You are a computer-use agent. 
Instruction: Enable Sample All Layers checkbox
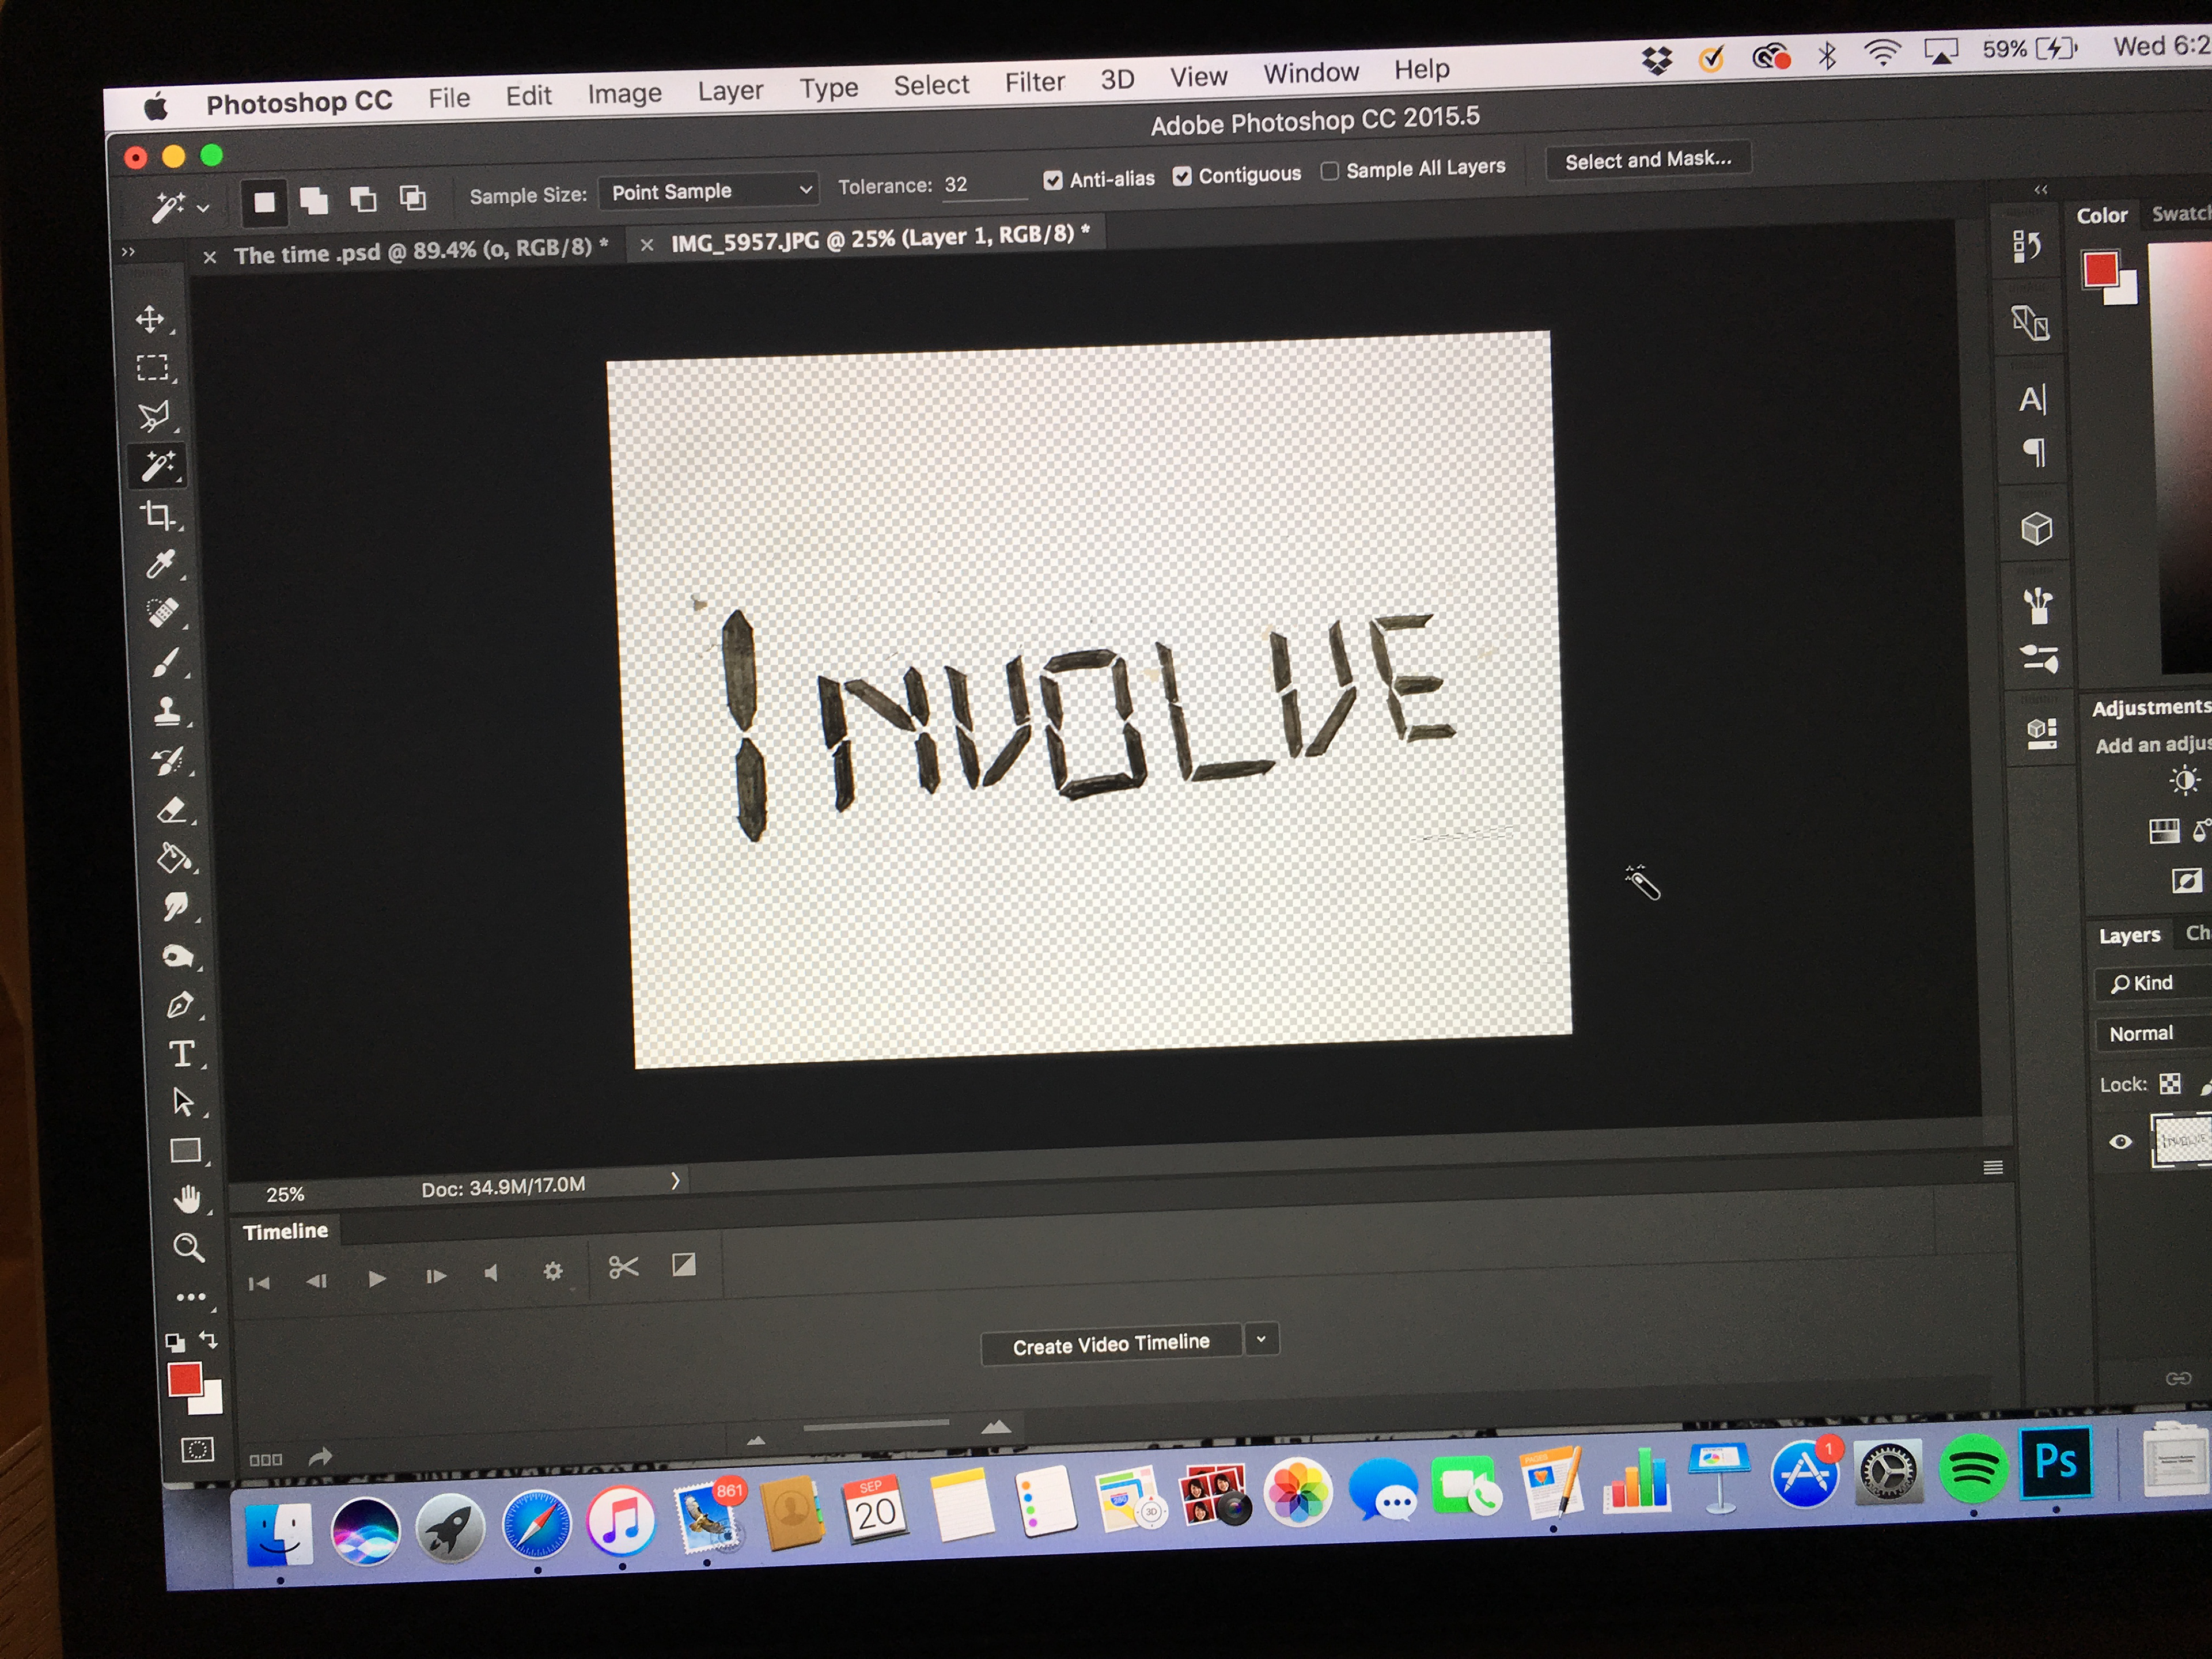tap(1329, 171)
